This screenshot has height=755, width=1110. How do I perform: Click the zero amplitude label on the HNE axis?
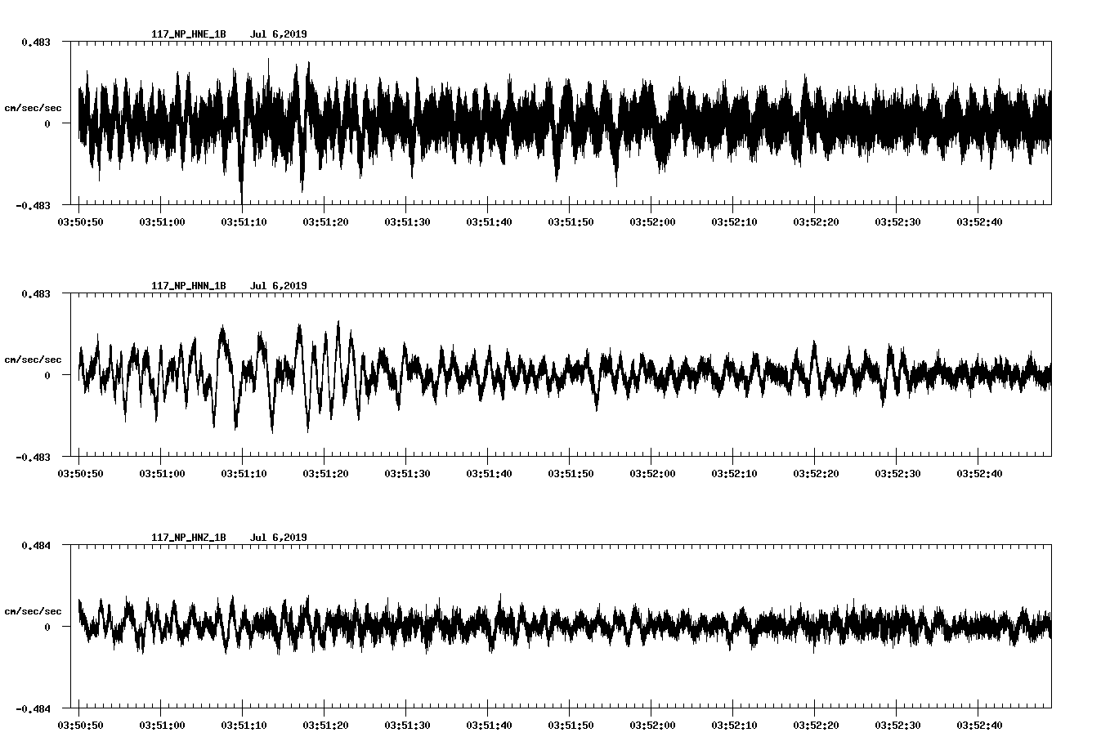pyautogui.click(x=47, y=124)
